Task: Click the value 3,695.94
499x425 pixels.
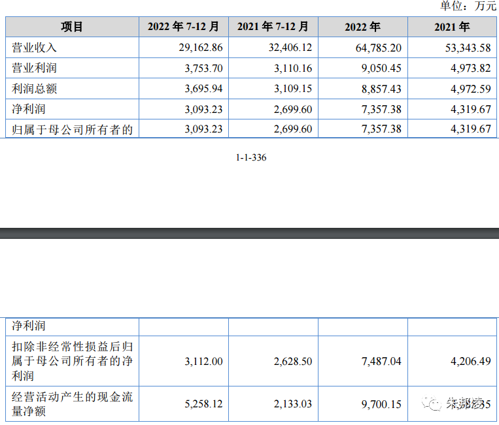Action: [203, 88]
